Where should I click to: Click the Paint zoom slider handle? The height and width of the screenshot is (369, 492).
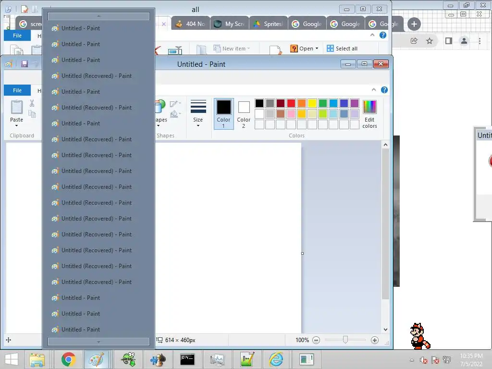(345, 340)
